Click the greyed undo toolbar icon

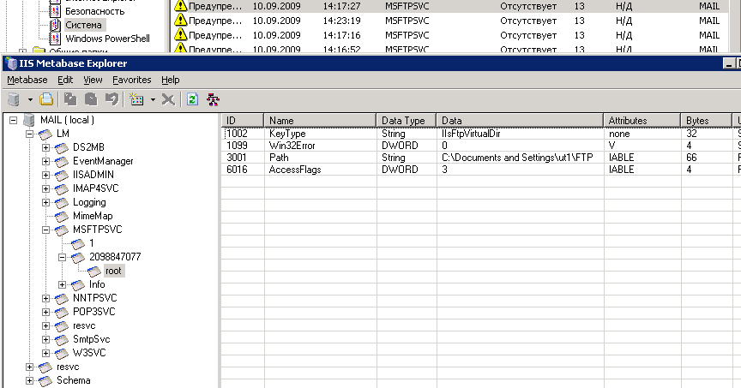pyautogui.click(x=111, y=99)
